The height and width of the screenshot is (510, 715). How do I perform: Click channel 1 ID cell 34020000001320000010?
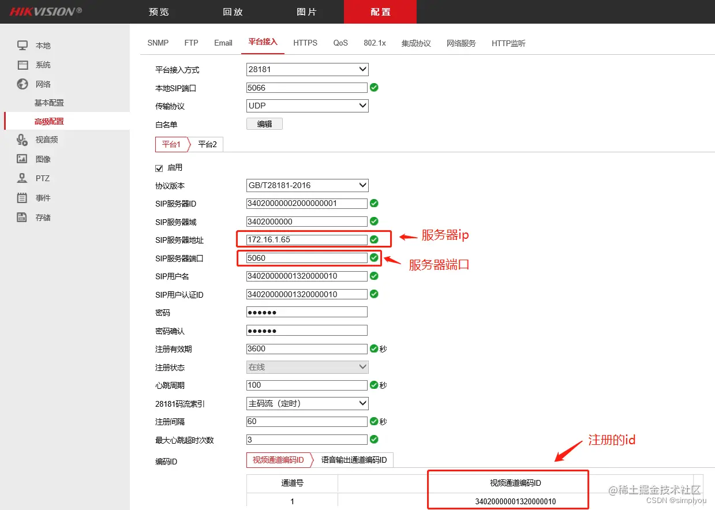(515, 501)
